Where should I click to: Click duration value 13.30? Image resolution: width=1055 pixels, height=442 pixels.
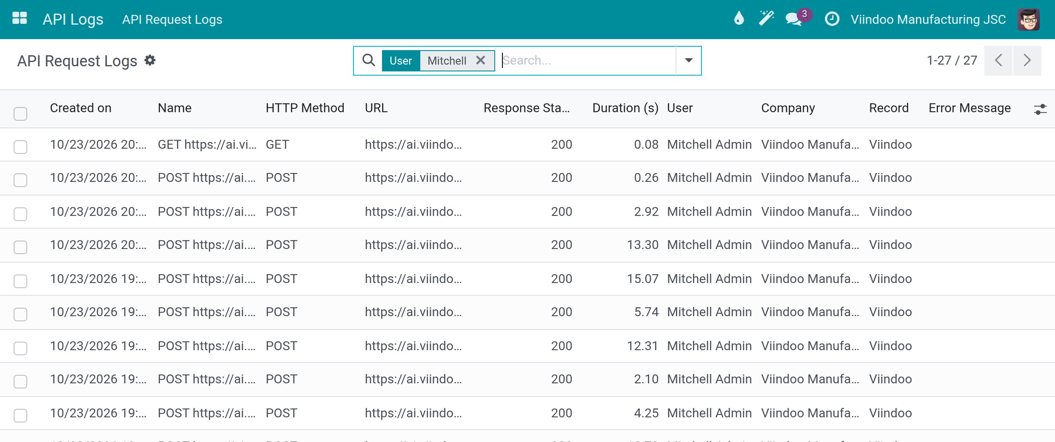click(x=643, y=245)
